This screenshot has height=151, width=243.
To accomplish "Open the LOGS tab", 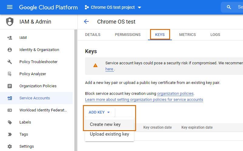I will point(215,35).
